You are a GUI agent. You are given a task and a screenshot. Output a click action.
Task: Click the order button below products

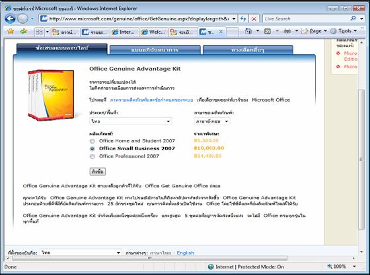click(x=98, y=171)
